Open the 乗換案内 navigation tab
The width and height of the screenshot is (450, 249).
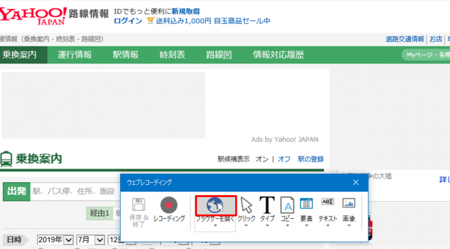click(24, 55)
